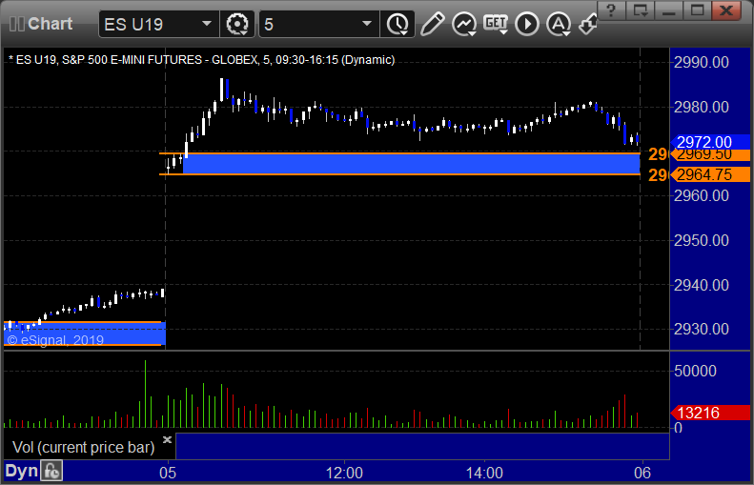Open the studies line-chart icon
The height and width of the screenshot is (485, 754).
pos(463,24)
